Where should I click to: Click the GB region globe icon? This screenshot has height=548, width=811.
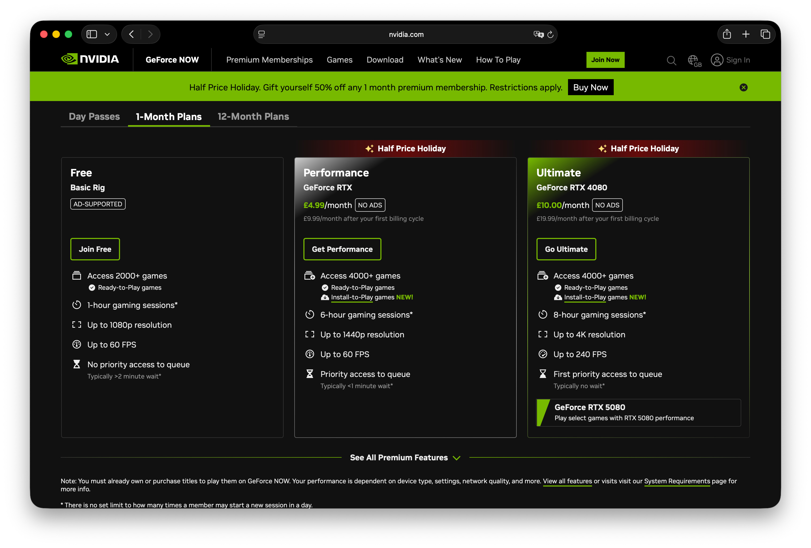693,60
